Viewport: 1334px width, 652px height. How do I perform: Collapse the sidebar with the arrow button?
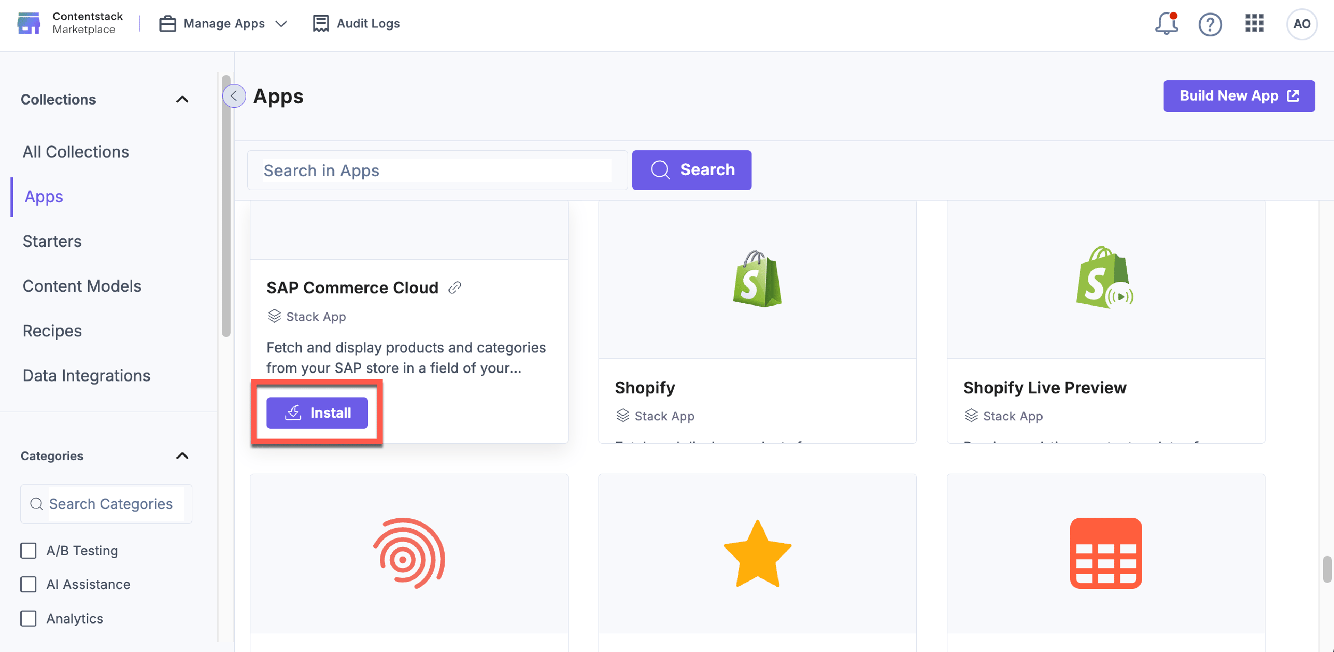point(234,96)
